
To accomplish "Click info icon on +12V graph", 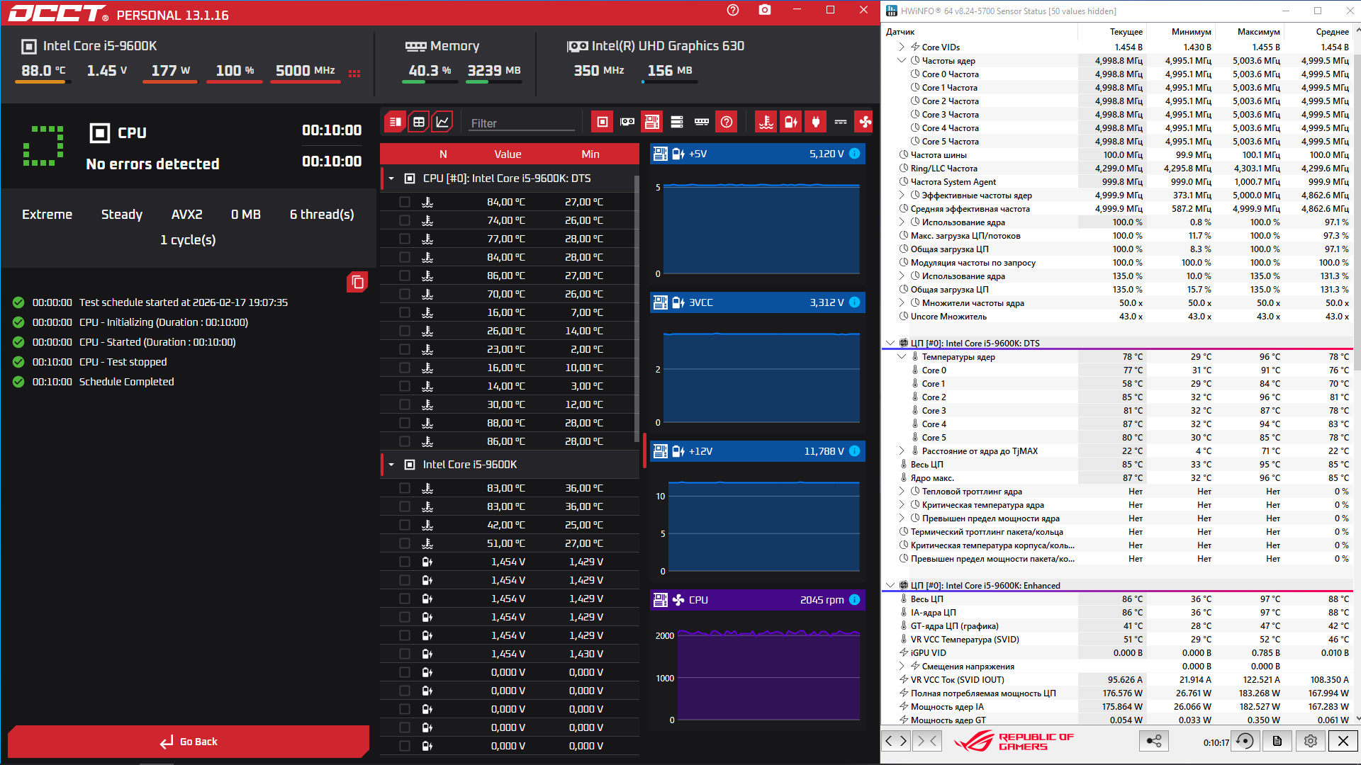I will (x=855, y=451).
